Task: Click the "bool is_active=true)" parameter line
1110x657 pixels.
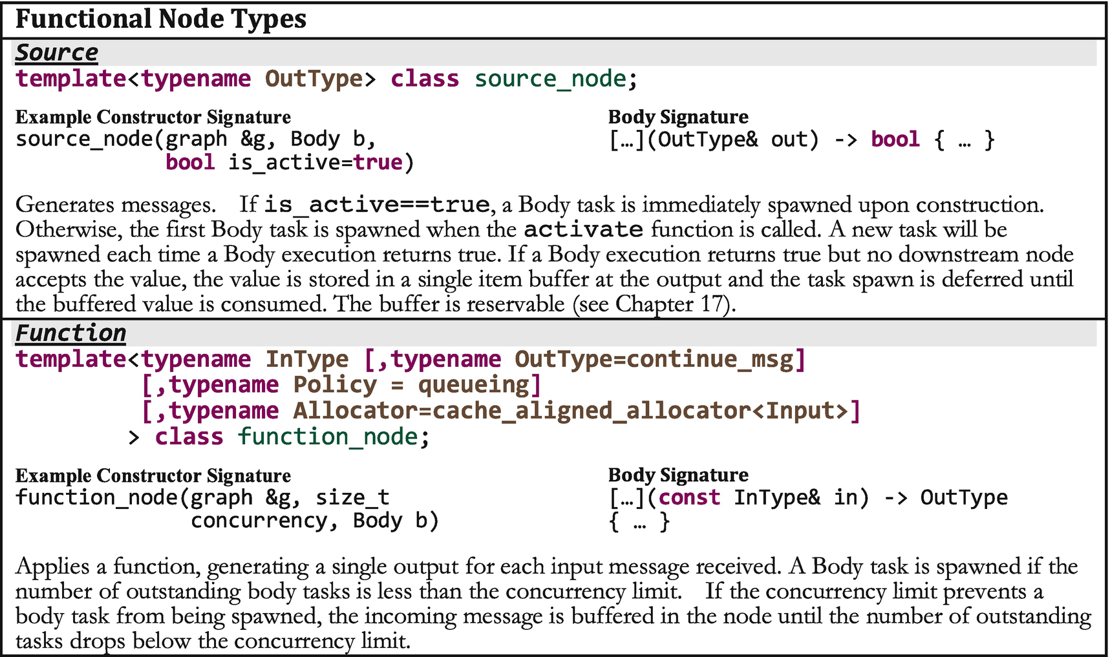Action: tap(290, 162)
